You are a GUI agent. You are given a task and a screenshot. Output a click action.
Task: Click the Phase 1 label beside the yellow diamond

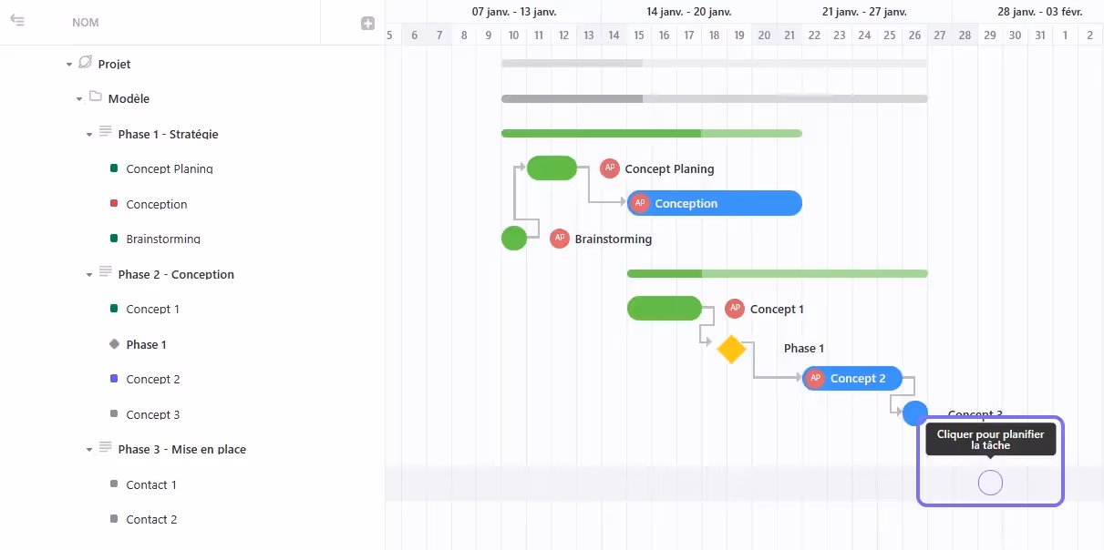[x=804, y=349]
